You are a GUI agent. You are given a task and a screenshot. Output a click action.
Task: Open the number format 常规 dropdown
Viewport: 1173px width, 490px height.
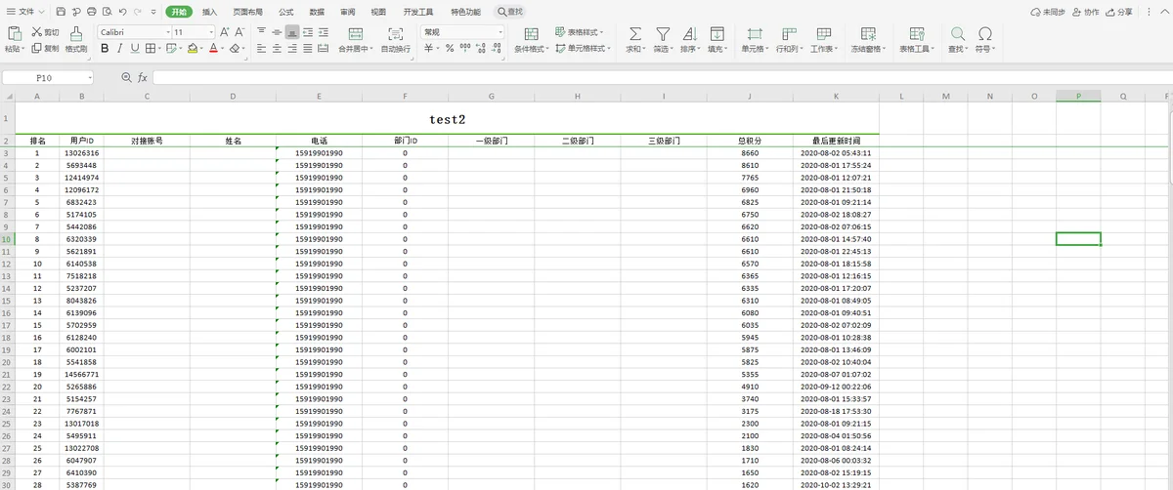500,32
